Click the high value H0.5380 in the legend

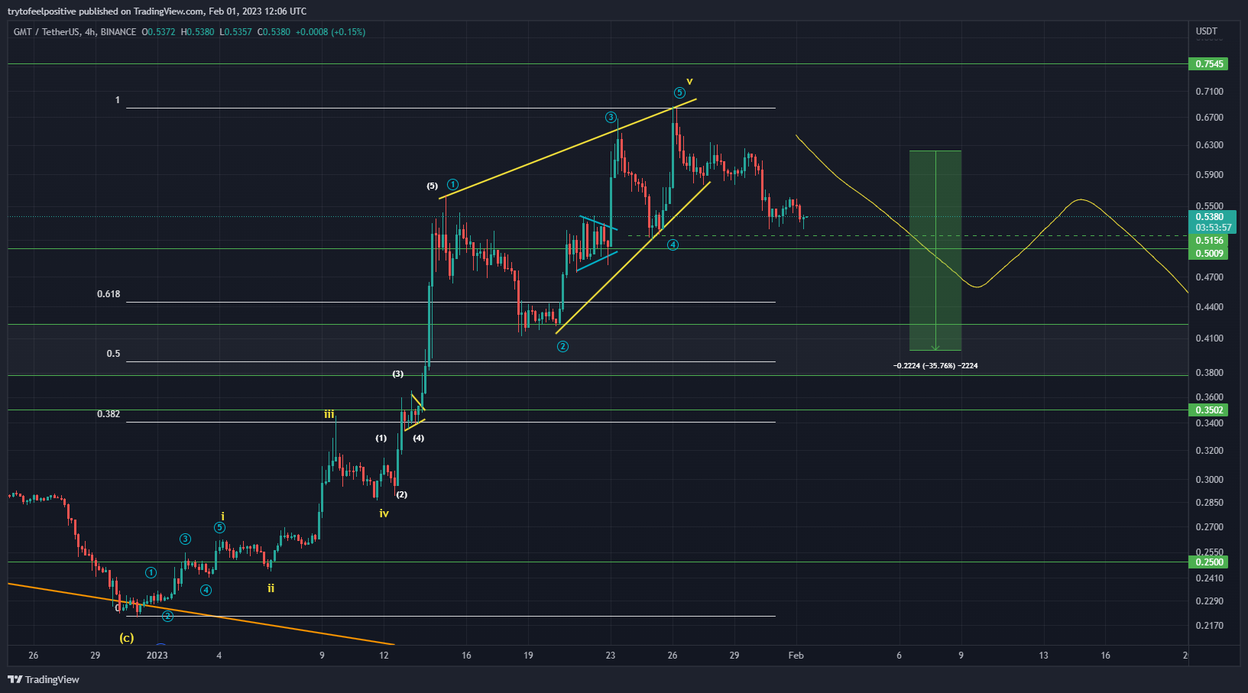197,32
